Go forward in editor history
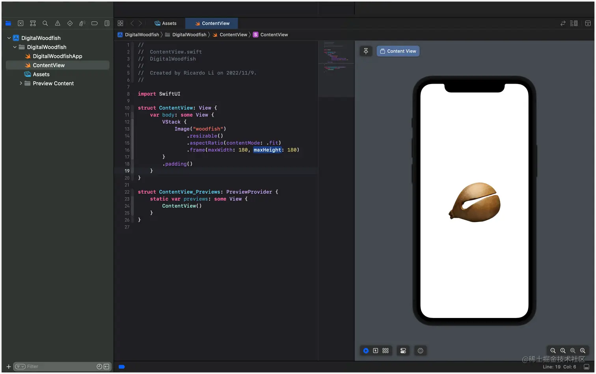Screen dimensions: 596x374 click(x=140, y=23)
